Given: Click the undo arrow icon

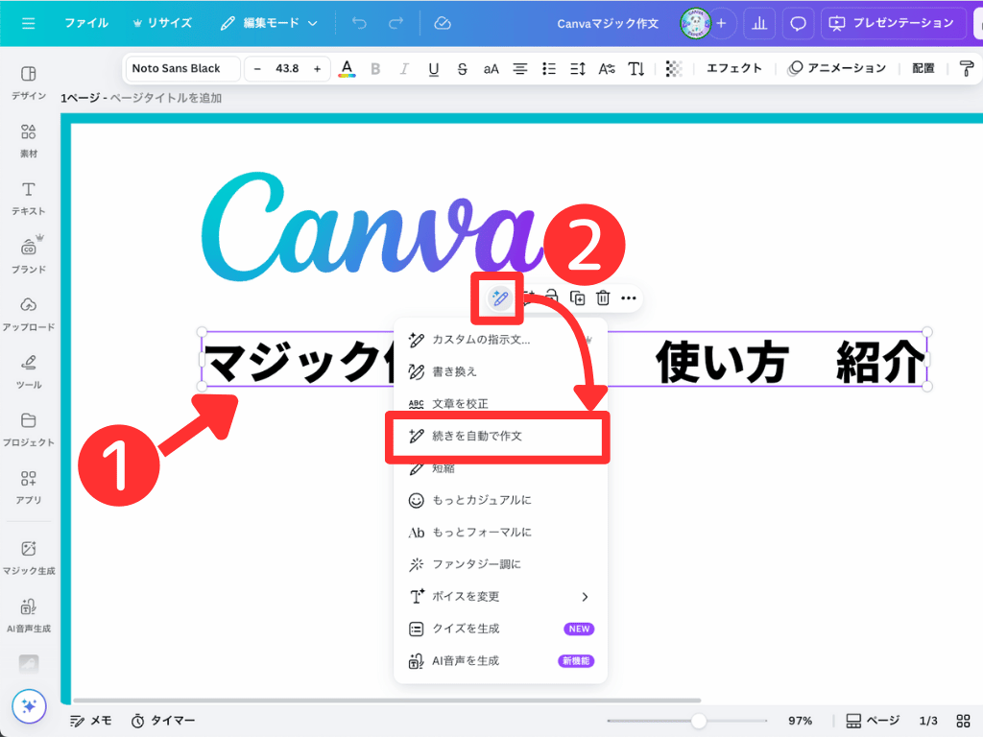Looking at the screenshot, I should 359,23.
